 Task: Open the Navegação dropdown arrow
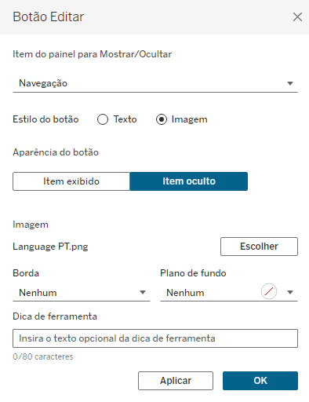[x=290, y=83]
